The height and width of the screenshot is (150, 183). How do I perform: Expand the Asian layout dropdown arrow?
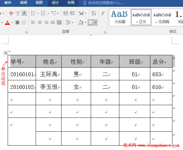(x=86, y=13)
